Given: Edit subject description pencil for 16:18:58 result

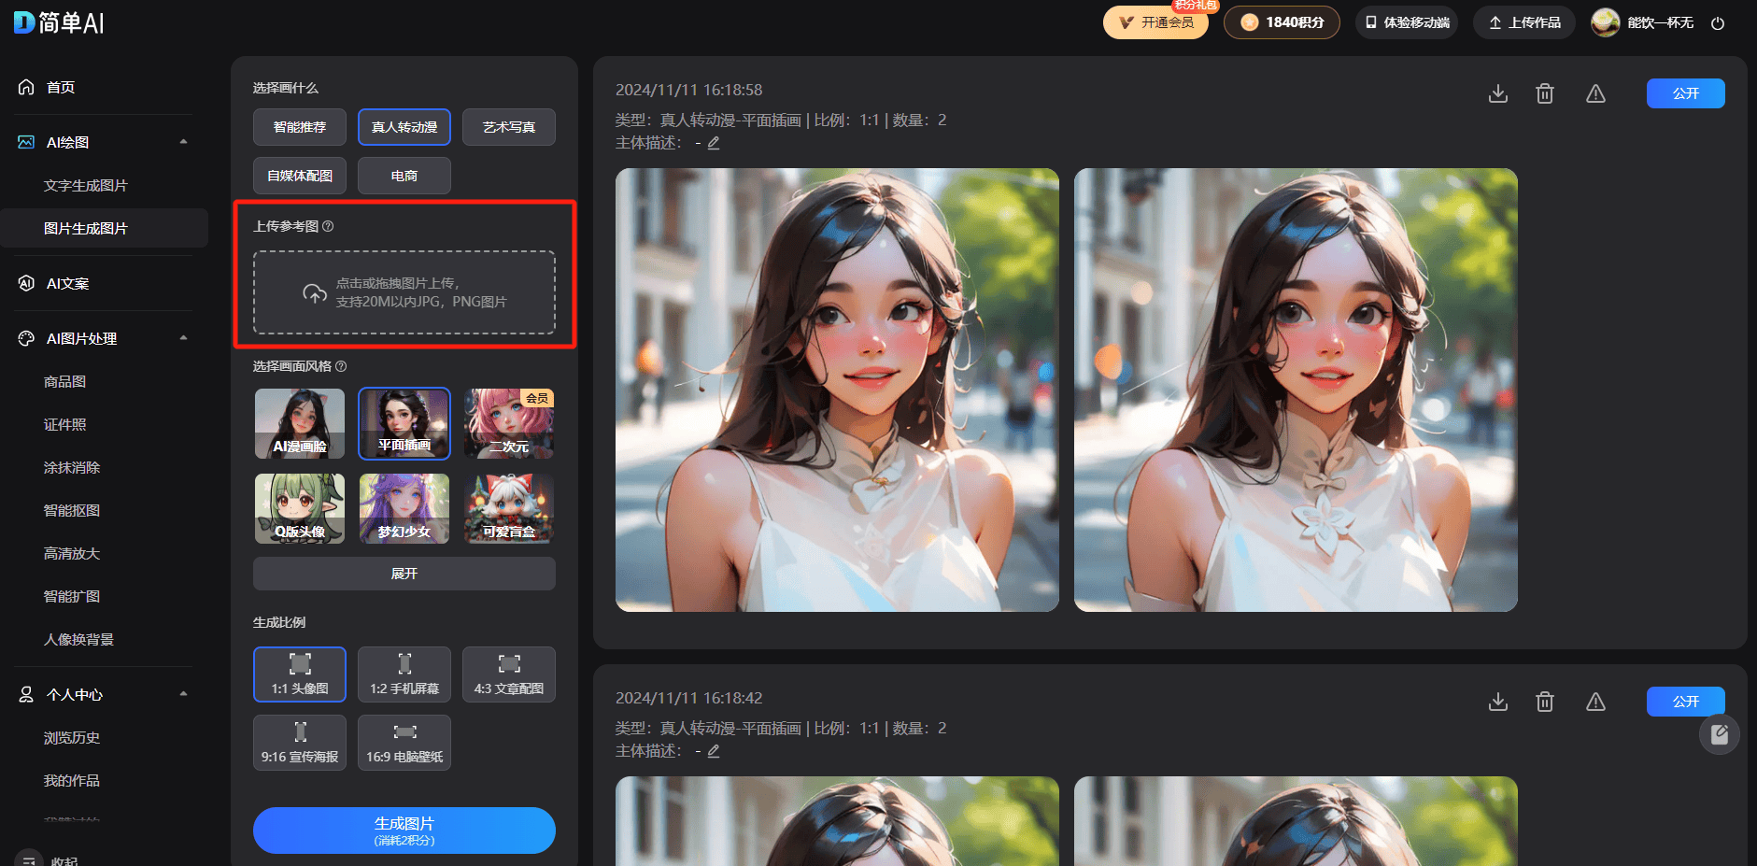Looking at the screenshot, I should tap(714, 143).
